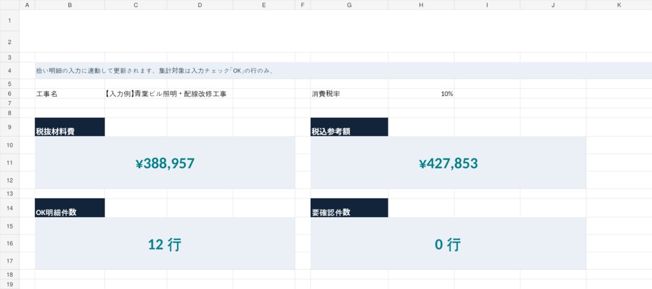Select the 12 行 count value
652x289 pixels.
165,243
